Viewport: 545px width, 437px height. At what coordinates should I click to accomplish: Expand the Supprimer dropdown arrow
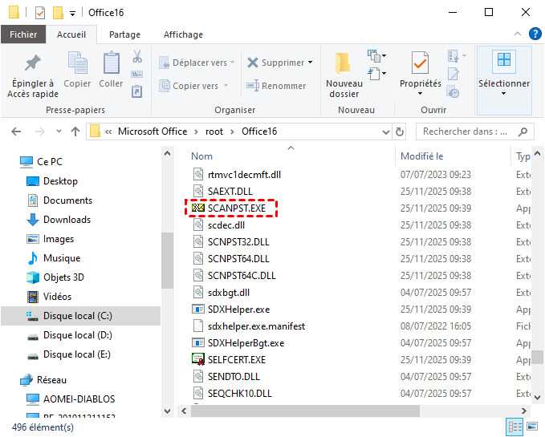310,63
